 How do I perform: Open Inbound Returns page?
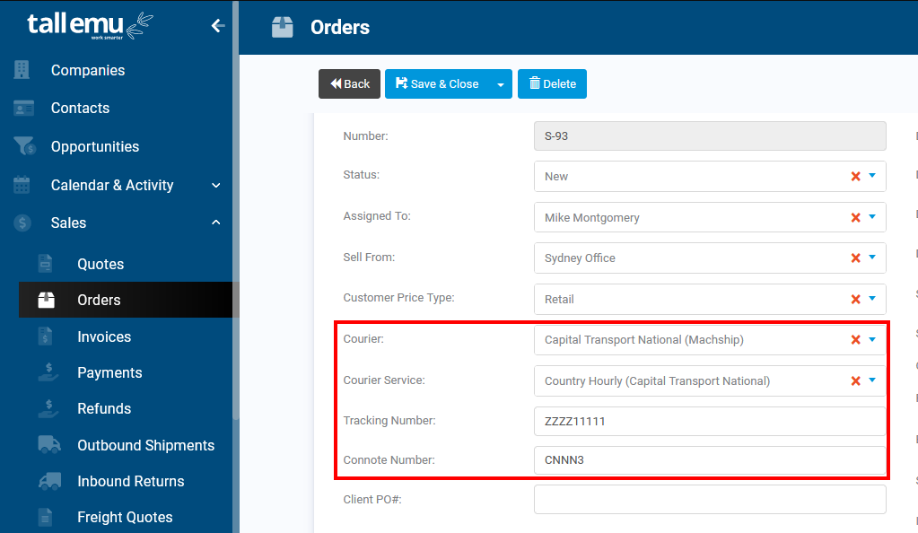[x=130, y=481]
